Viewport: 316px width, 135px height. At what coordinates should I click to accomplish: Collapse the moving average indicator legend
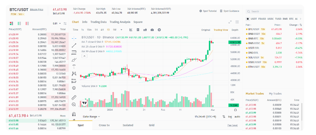click(84, 56)
